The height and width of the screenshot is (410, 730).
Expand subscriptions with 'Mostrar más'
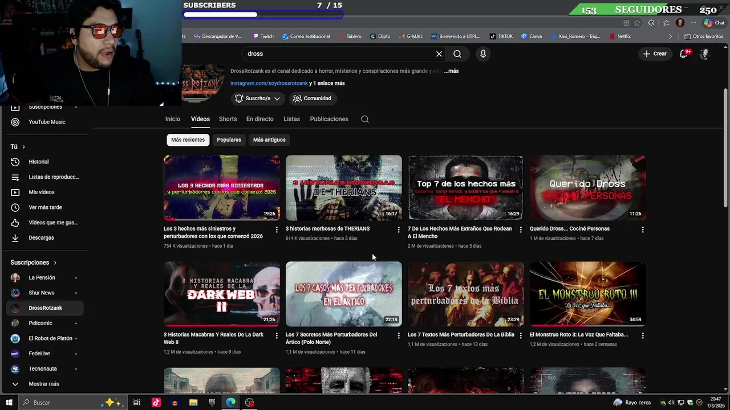point(44,384)
